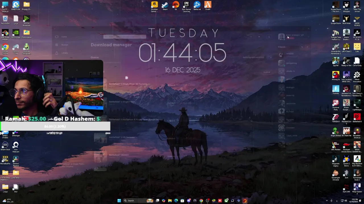Select the Void Whispers icon
The image size is (364, 204).
(x=346, y=7)
